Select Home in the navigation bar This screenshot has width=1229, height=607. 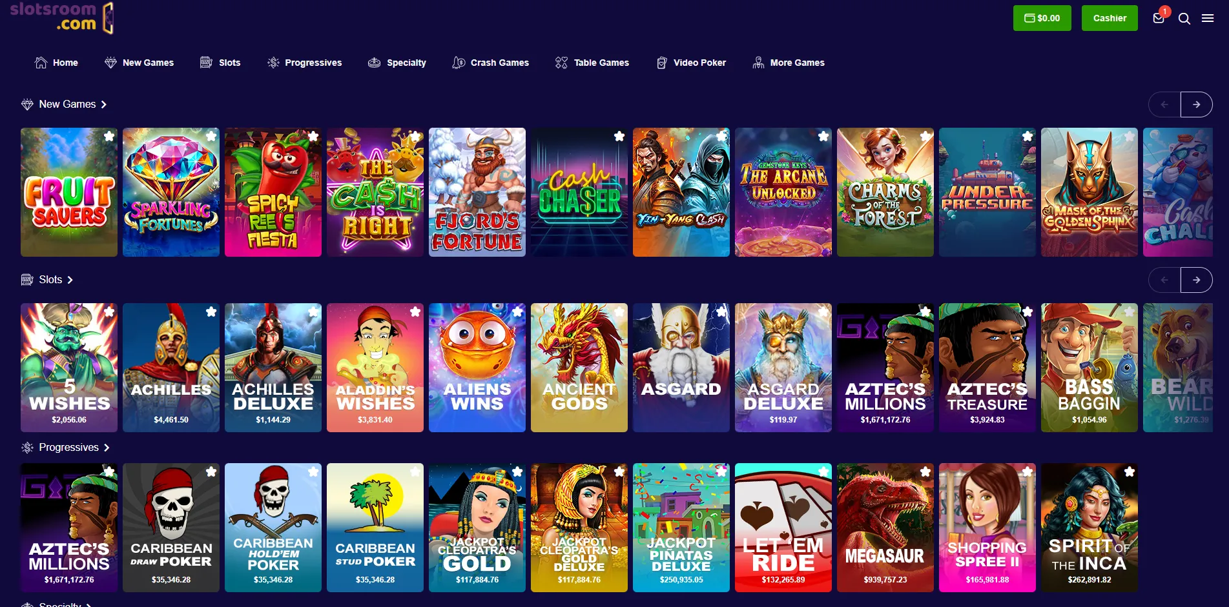(56, 62)
